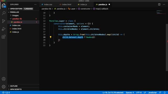Expand the Open Editors section
Viewport: 168px width, 94px height.
click(x=16, y=9)
